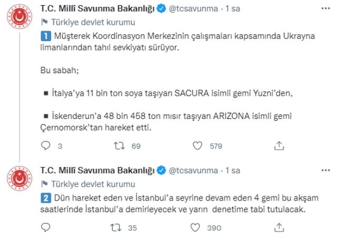The image size is (337, 238).
Task: Open the first tweet's '1 sa' timestamp
Action: [233, 8]
